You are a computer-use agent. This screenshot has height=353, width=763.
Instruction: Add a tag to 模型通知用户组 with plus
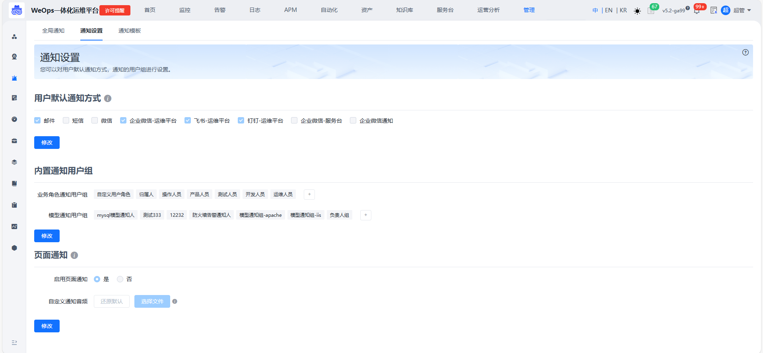point(366,215)
